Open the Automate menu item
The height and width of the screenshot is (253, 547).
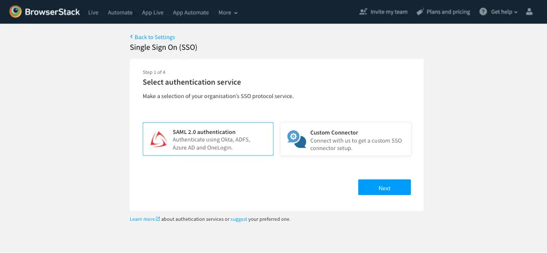coord(121,12)
